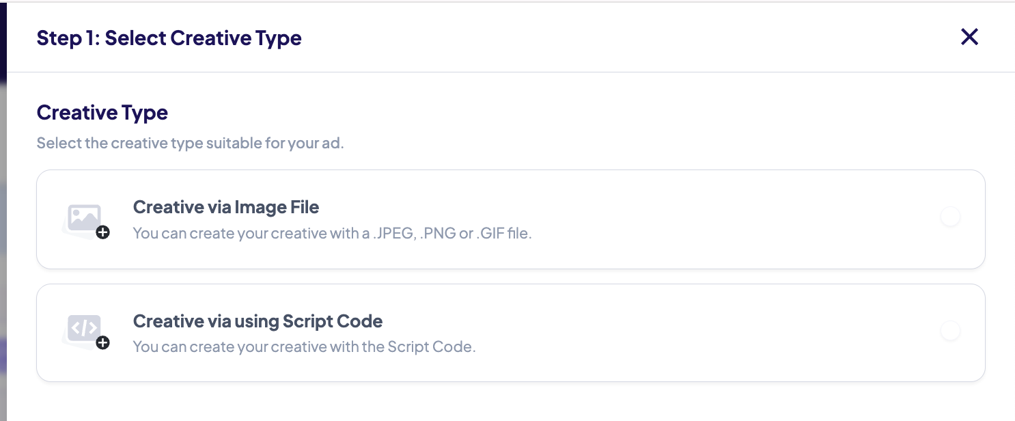Select the Creative via Image File radio button
The image size is (1015, 421).
click(950, 217)
